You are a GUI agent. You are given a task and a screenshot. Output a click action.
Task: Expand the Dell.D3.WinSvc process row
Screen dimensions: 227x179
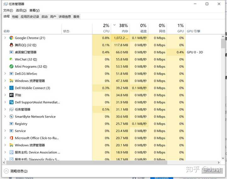pos(5,73)
